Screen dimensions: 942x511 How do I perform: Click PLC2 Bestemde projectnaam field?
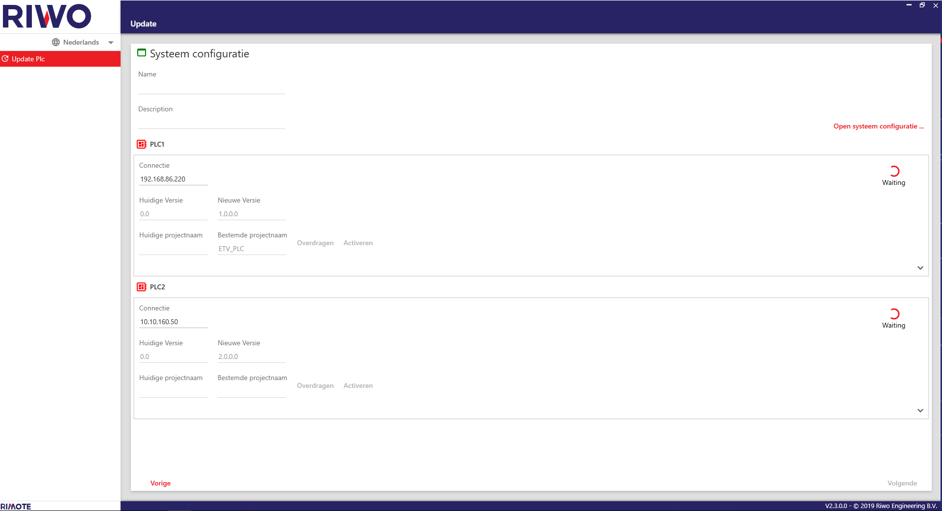[x=252, y=391]
